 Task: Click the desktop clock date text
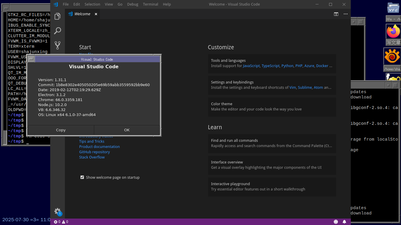26,219
